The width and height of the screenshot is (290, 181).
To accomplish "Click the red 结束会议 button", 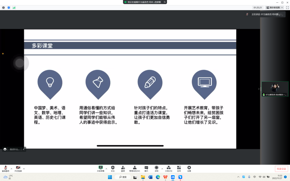I will [281, 169].
